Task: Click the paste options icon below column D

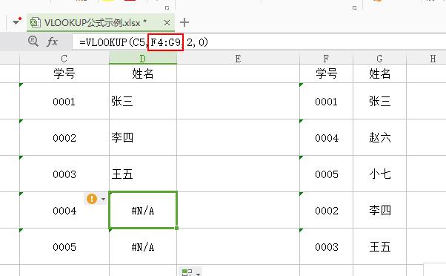Action: (190, 272)
